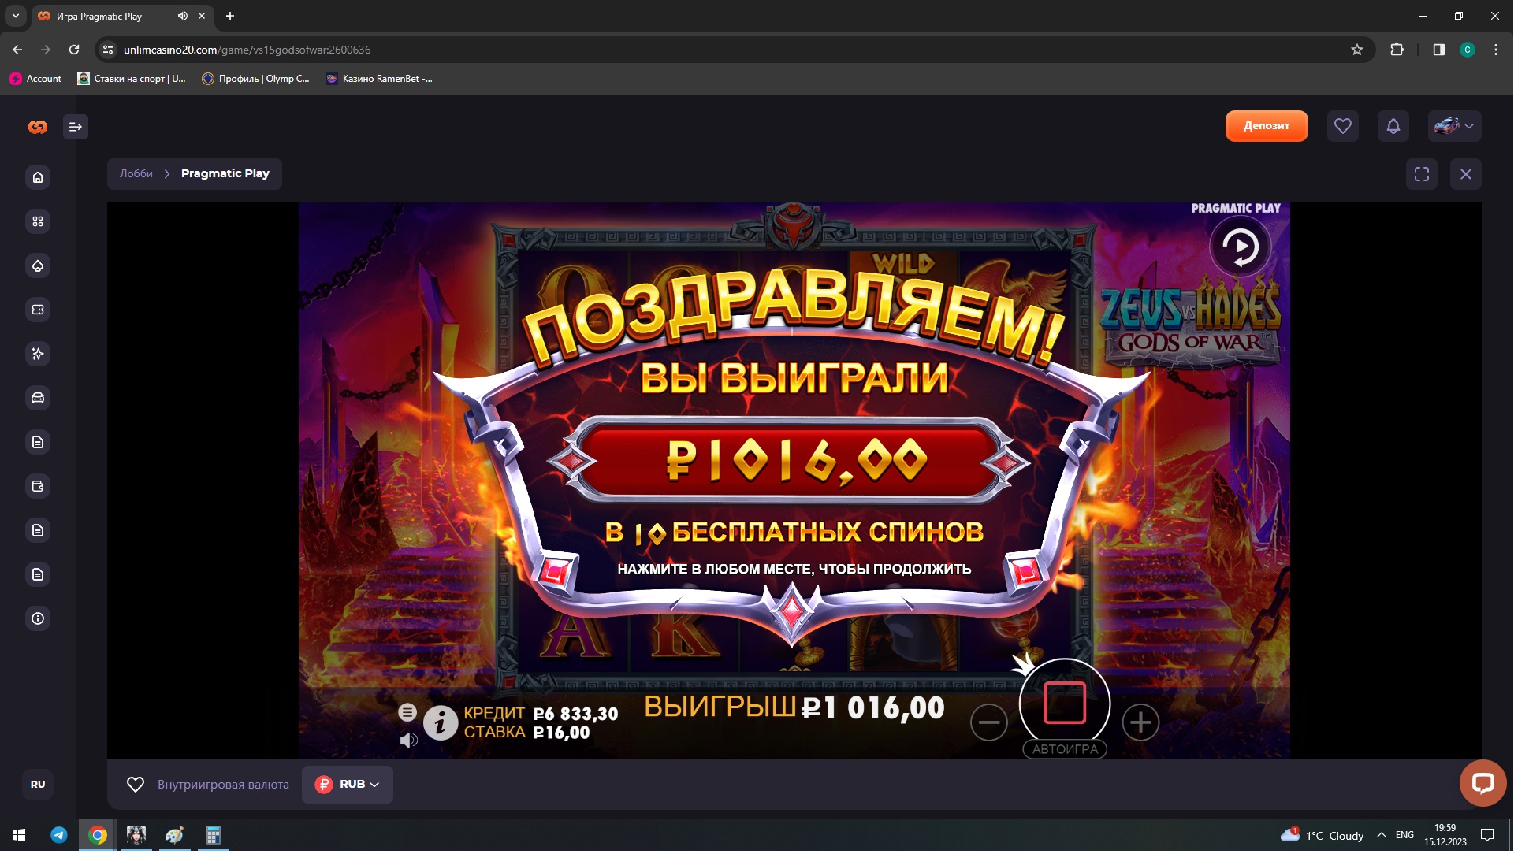Mute the tab audio speaker icon
The height and width of the screenshot is (865, 1529).
tap(183, 16)
